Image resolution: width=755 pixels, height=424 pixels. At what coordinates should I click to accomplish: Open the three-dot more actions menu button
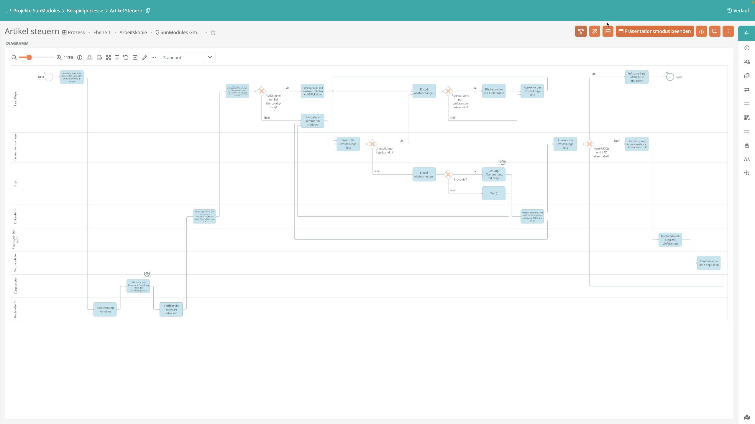(x=728, y=31)
